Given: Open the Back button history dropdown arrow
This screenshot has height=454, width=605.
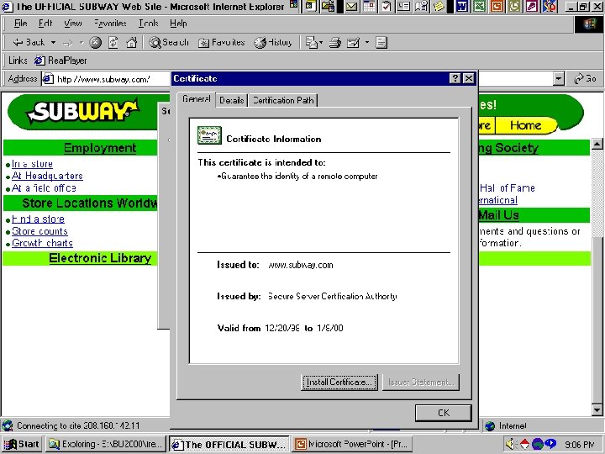Looking at the screenshot, I should (53, 43).
